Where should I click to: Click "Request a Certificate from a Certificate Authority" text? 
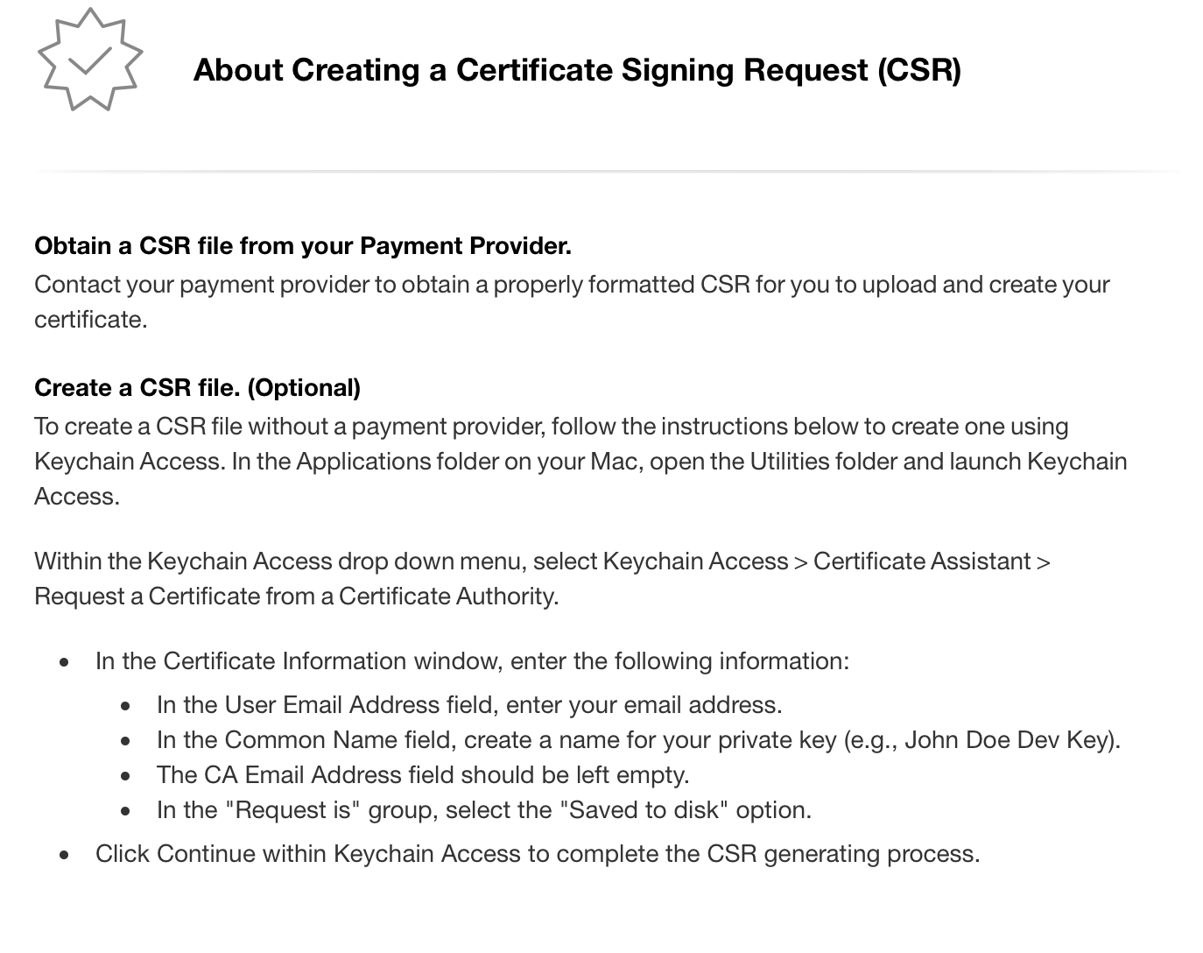pos(296,597)
